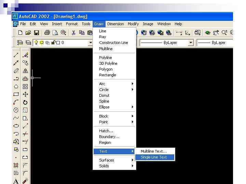Click the Erase tool icon
Screen dimensions: 246x184
(x=25, y=55)
